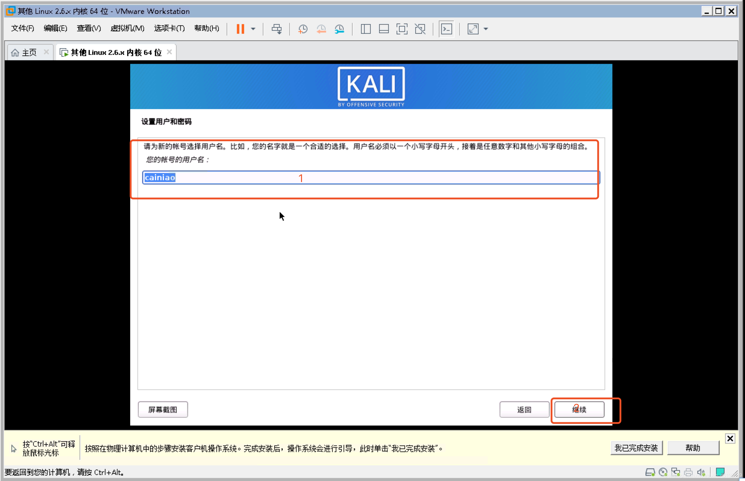This screenshot has height=481, width=745.
Task: Click the Unity mode toolbar icon
Action: pyautogui.click(x=420, y=29)
